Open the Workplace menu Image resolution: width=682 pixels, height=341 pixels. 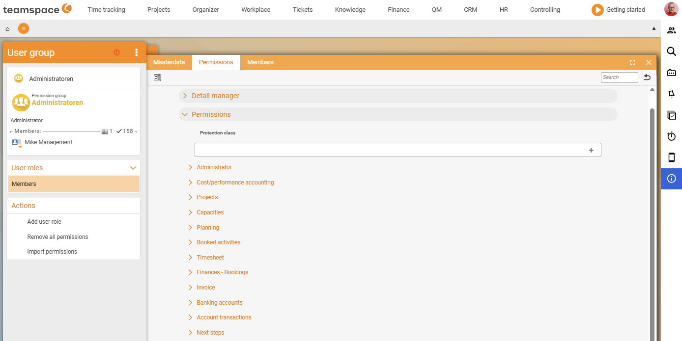coord(256,10)
